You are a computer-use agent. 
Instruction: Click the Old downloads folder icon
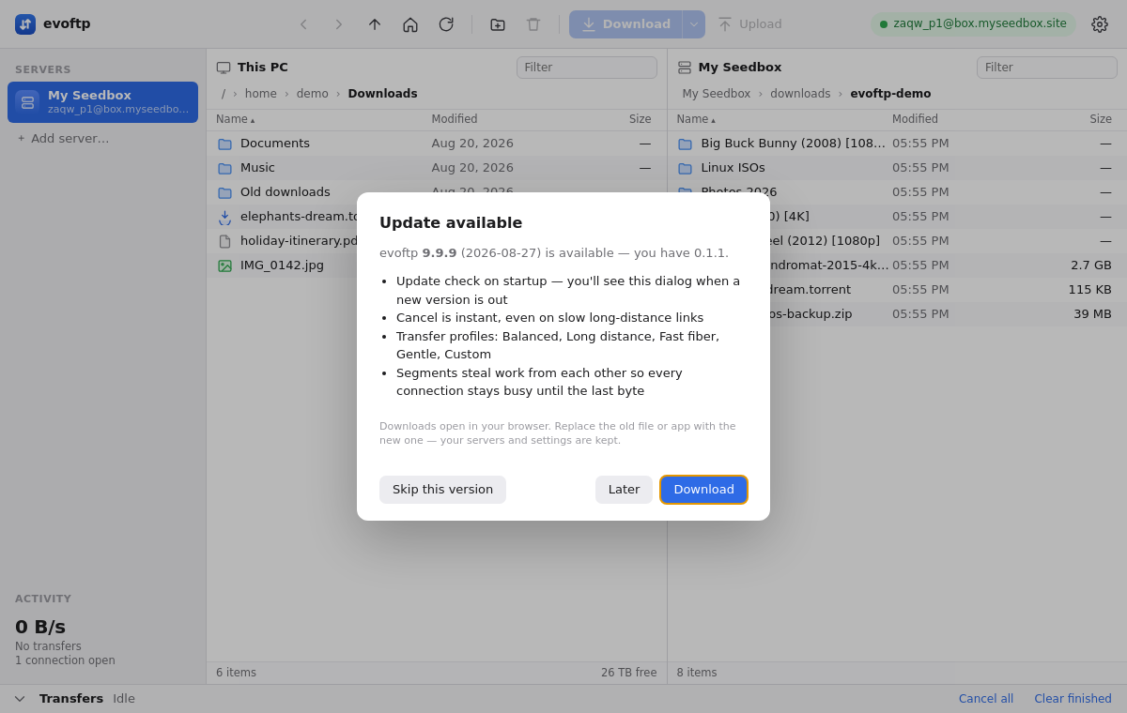(224, 192)
